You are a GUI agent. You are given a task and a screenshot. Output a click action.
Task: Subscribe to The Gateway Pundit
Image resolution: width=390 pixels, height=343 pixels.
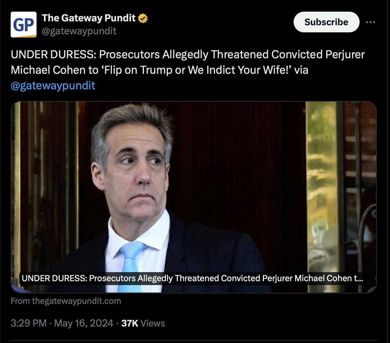tap(326, 22)
